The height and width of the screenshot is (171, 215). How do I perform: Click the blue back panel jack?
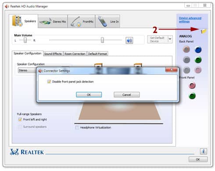198,50
